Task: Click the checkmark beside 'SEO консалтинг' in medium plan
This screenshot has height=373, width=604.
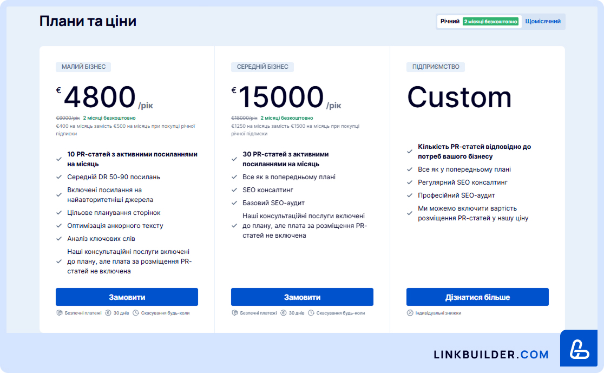Action: (x=234, y=190)
